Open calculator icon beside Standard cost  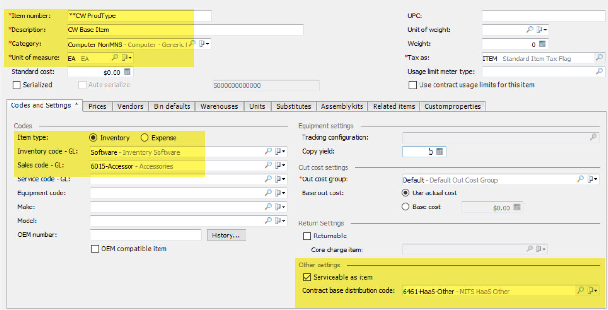click(x=128, y=72)
